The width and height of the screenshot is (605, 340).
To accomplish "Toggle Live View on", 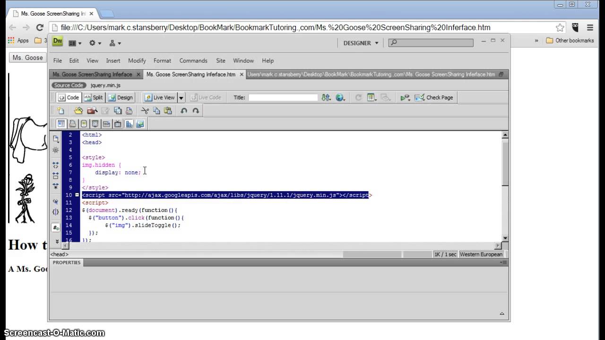I will click(160, 97).
